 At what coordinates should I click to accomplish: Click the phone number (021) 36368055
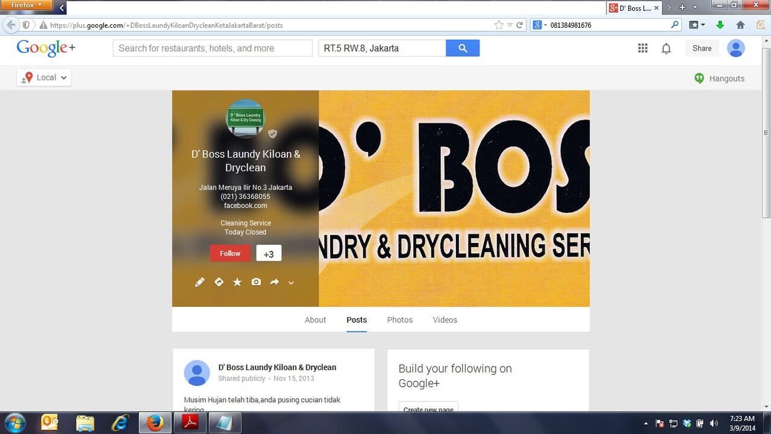(x=245, y=197)
